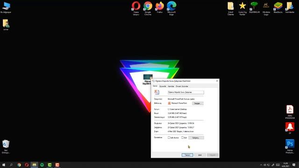Confirm with the Tamam button
Image resolution: width=299 pixels, height=168 pixels.
187,155
